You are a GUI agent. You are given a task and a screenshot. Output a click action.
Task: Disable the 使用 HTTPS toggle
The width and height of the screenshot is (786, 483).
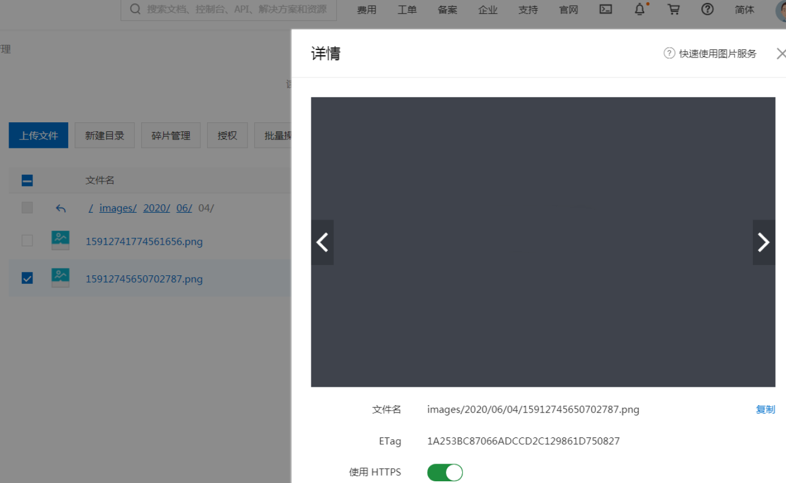click(x=445, y=473)
